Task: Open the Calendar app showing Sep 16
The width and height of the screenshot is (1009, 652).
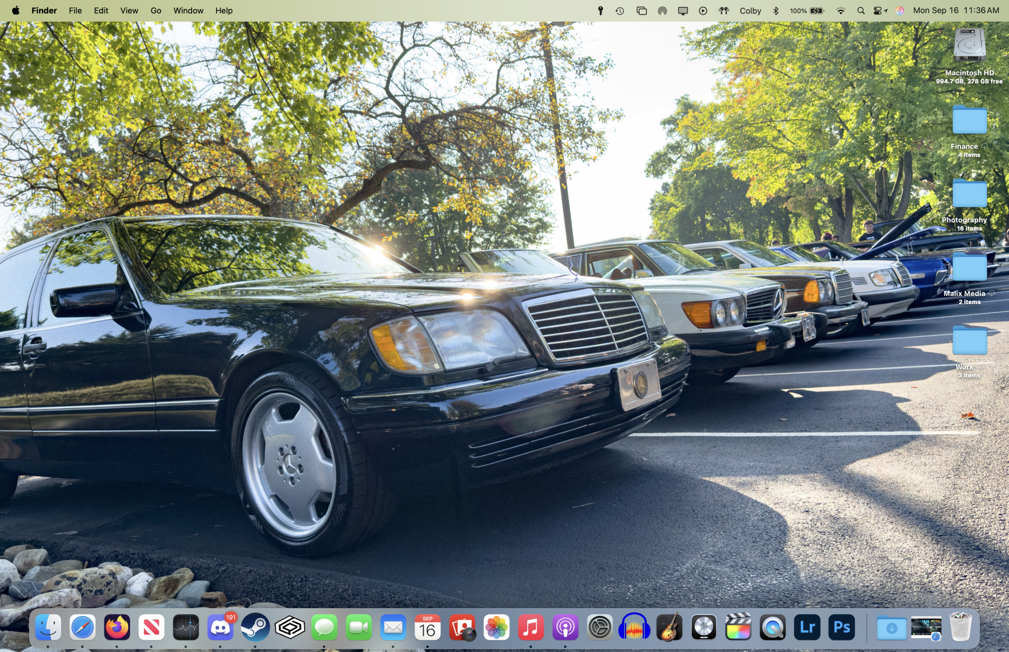Action: [428, 627]
